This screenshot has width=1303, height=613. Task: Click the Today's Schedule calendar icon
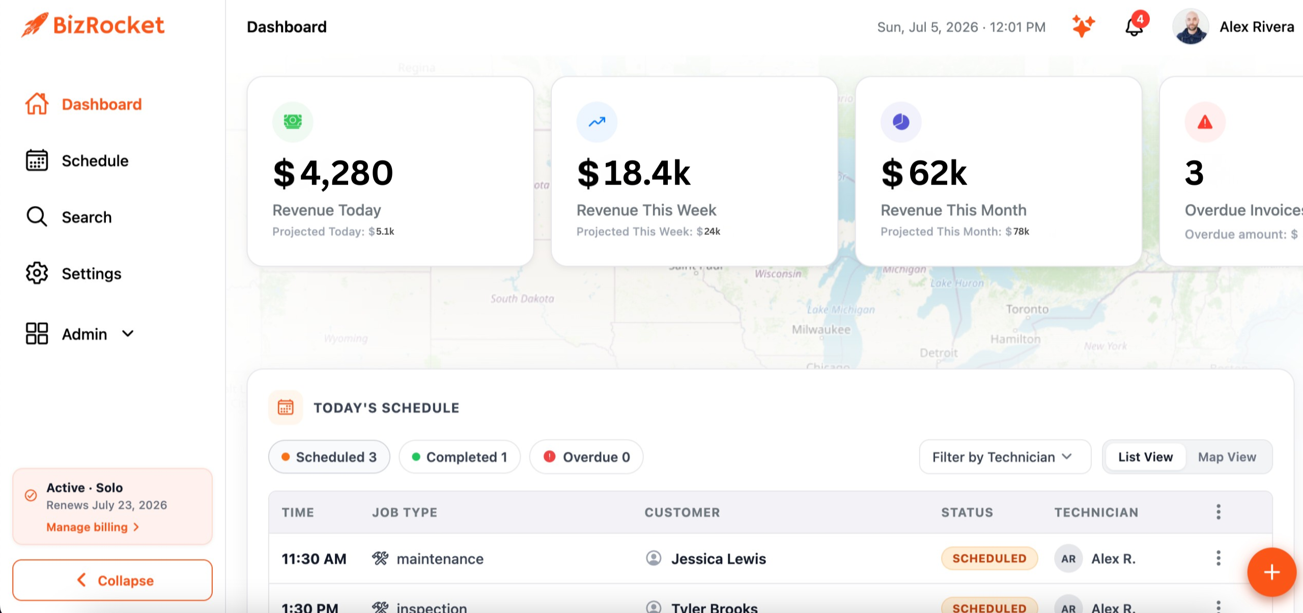pos(286,407)
